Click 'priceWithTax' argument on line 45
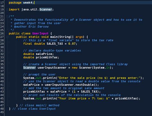Image resolution: width=152 pixels, height=116 pixels. click(x=126, y=98)
